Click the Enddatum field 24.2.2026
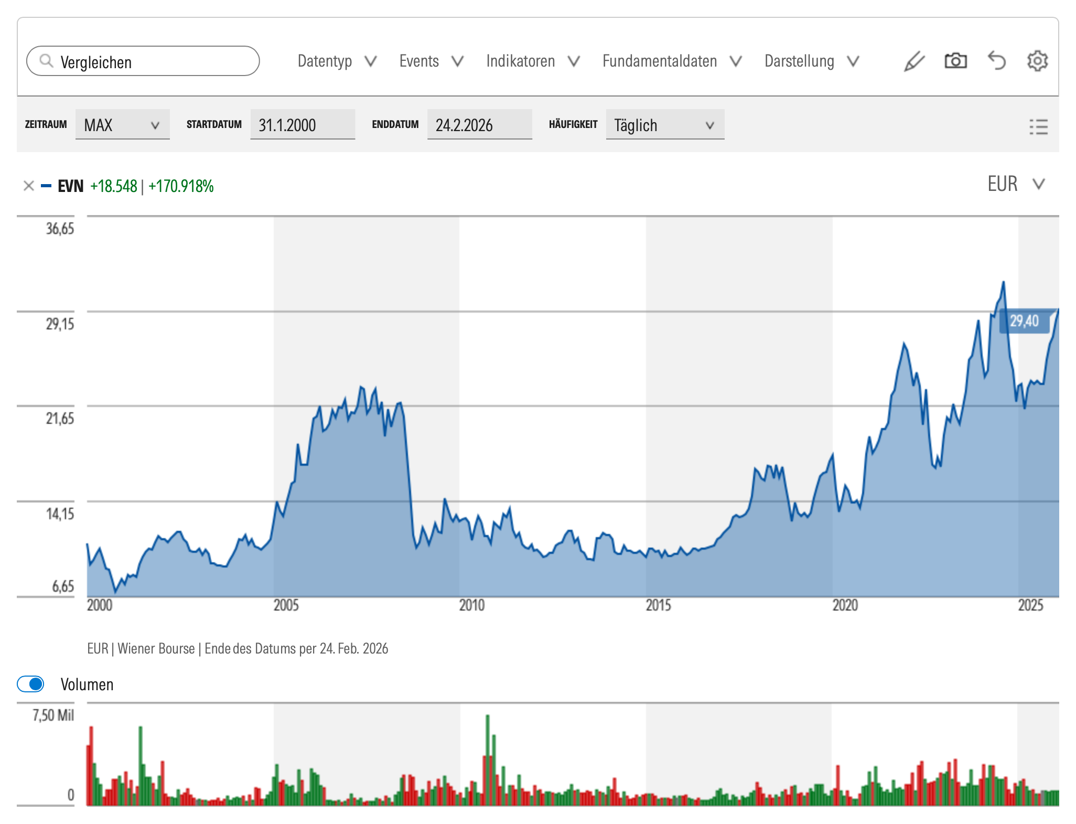 [x=479, y=125]
